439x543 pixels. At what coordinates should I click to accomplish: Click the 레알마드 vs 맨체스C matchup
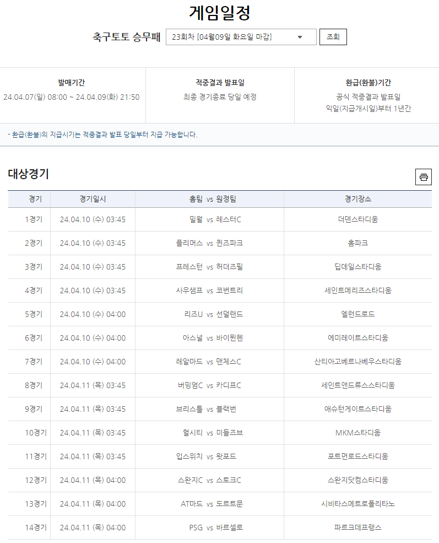(x=209, y=362)
